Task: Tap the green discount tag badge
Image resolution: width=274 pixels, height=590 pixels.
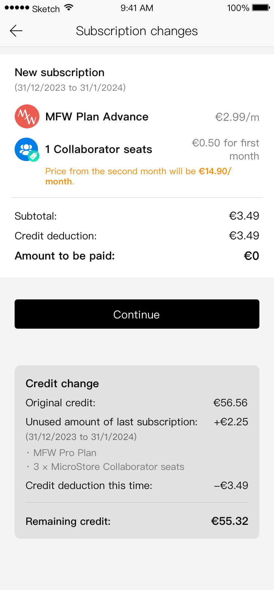Action: 34,156
